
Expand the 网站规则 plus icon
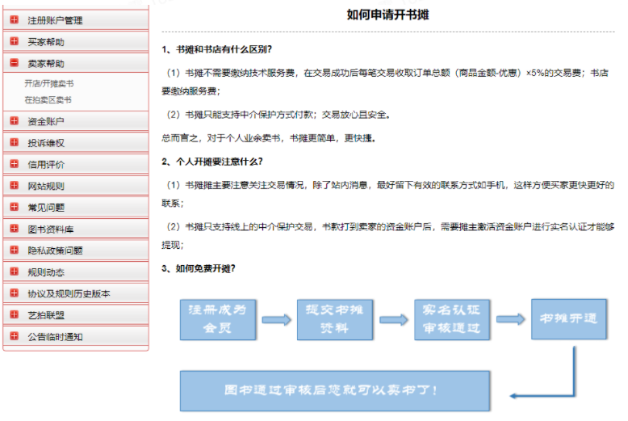(15, 186)
